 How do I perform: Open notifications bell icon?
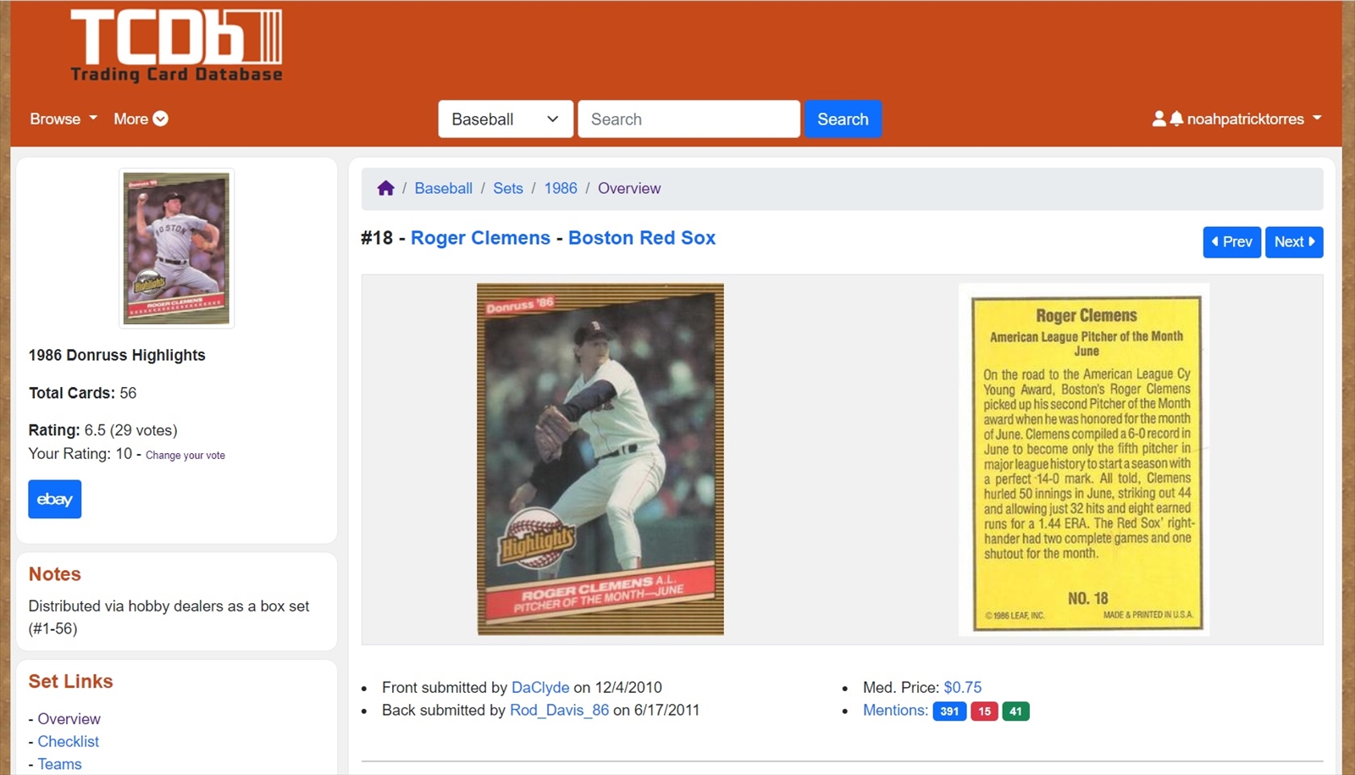click(x=1176, y=119)
